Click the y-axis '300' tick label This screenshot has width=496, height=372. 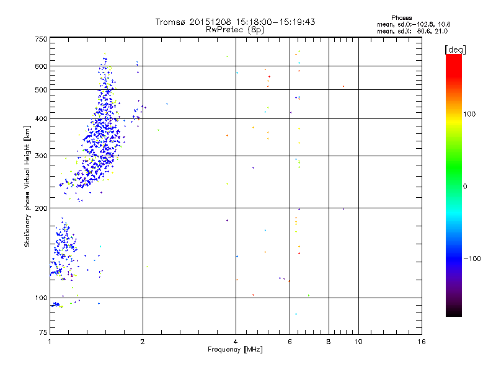coord(41,156)
